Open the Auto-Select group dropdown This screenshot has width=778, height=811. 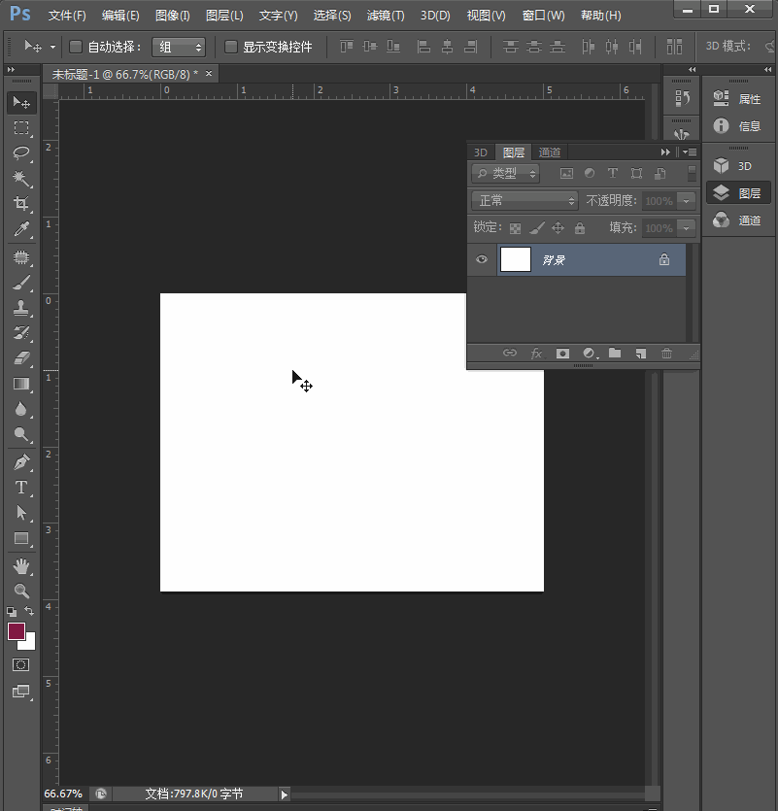[179, 48]
